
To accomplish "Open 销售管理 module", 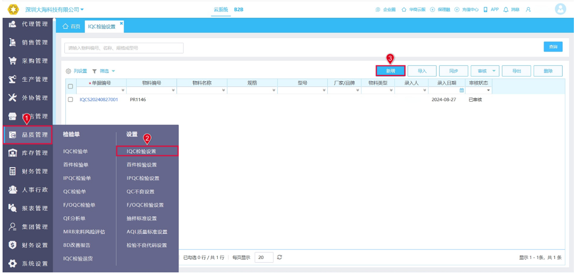I will [x=28, y=42].
